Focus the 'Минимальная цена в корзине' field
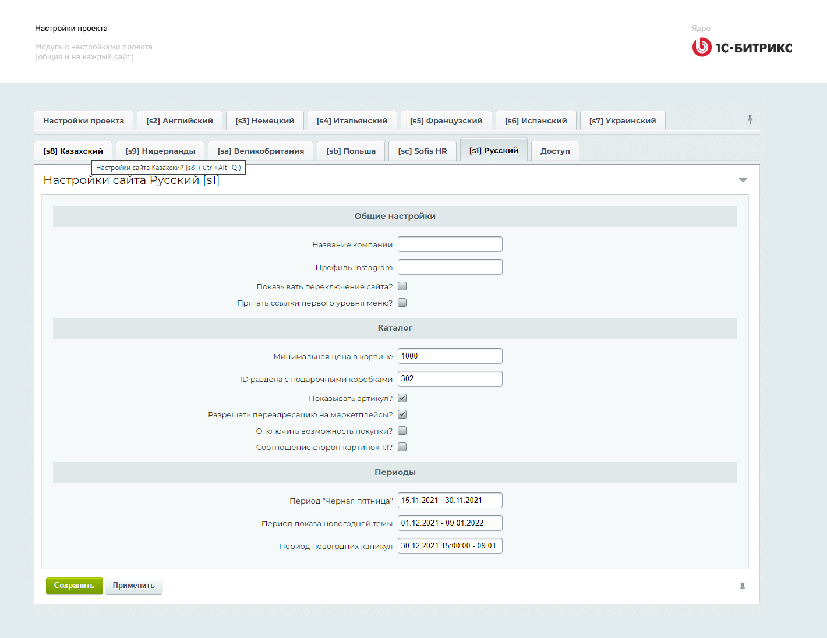This screenshot has width=827, height=638. pos(450,356)
